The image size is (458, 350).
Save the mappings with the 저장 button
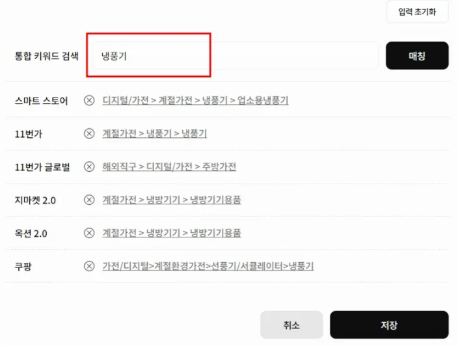point(389,325)
